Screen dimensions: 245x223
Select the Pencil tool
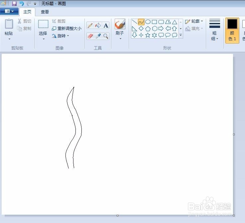[90, 25]
